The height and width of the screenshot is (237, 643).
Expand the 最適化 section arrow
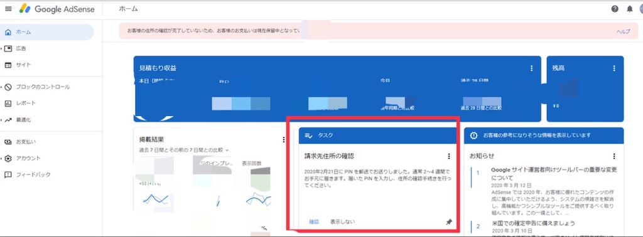[2, 120]
